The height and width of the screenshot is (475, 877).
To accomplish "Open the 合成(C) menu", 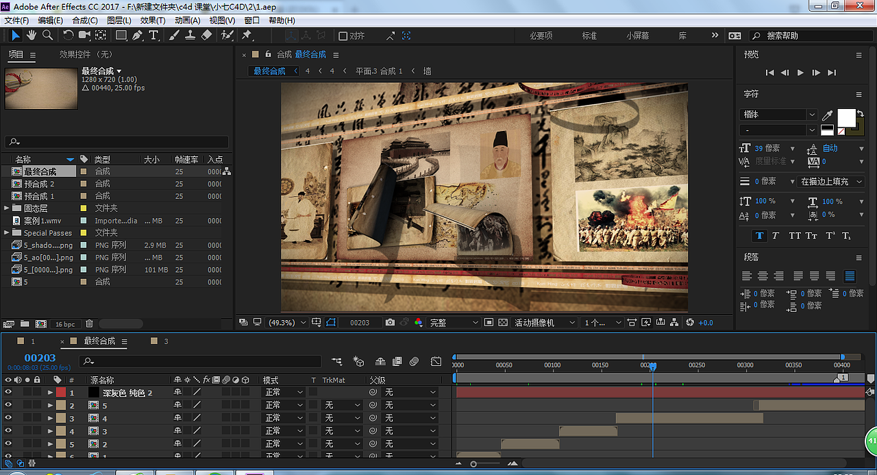I will pyautogui.click(x=85, y=21).
